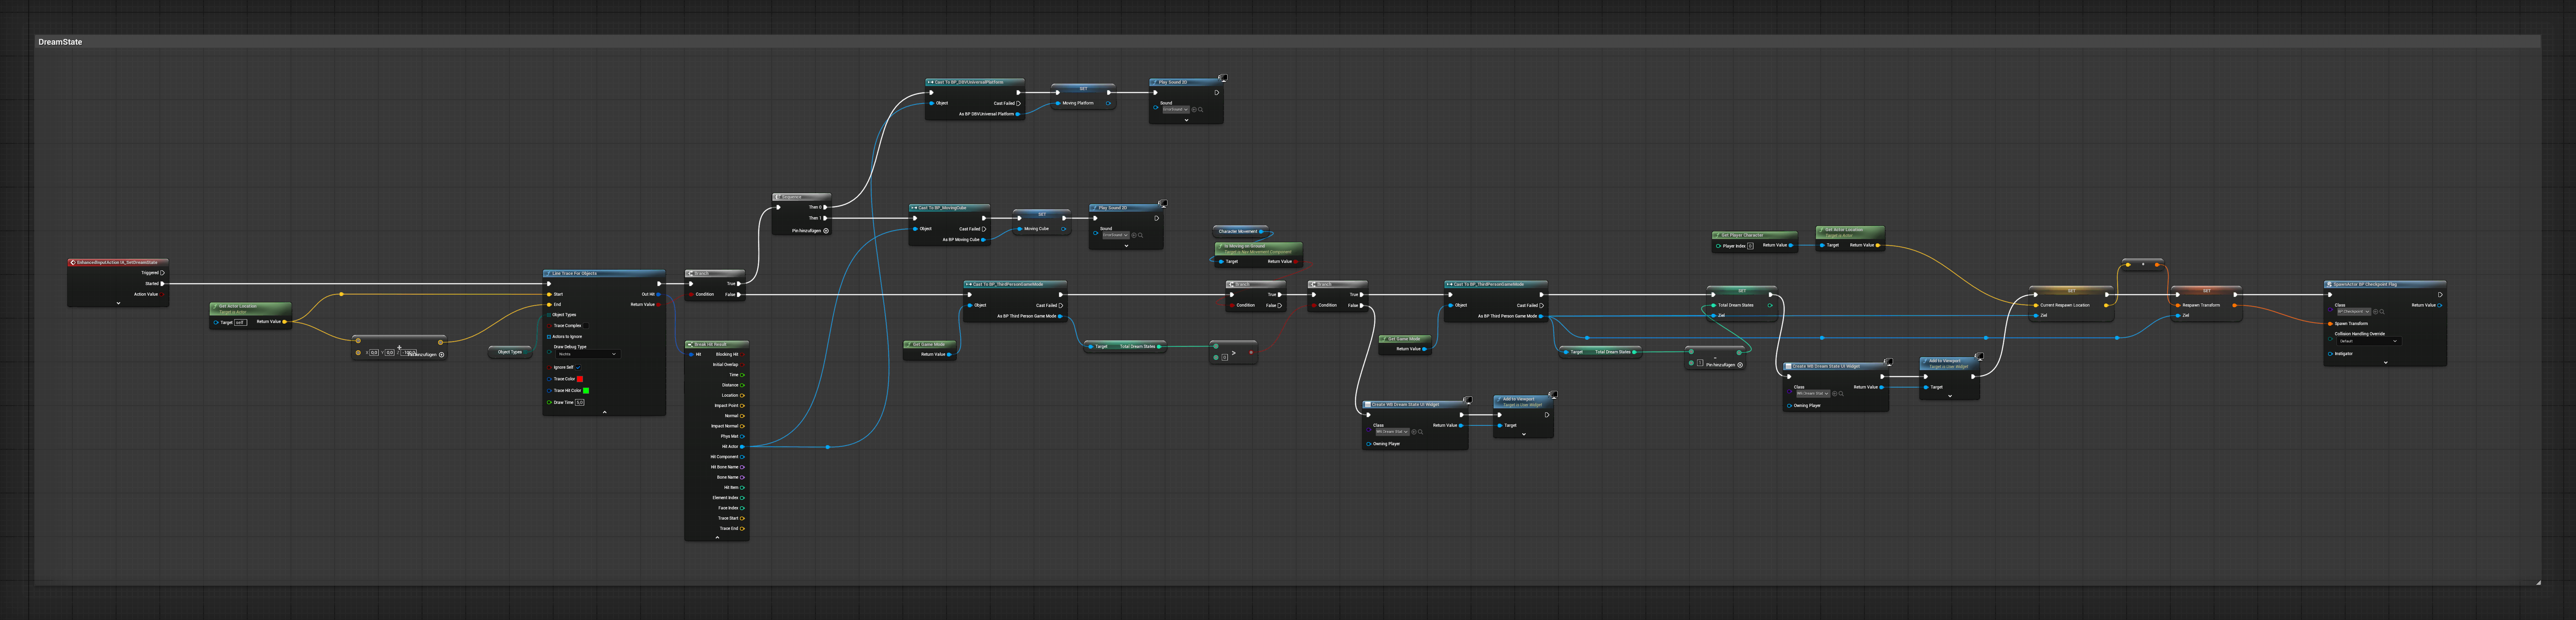Browse to class asset on SpawnActor node
This screenshot has height=620, width=2576.
2382,312
